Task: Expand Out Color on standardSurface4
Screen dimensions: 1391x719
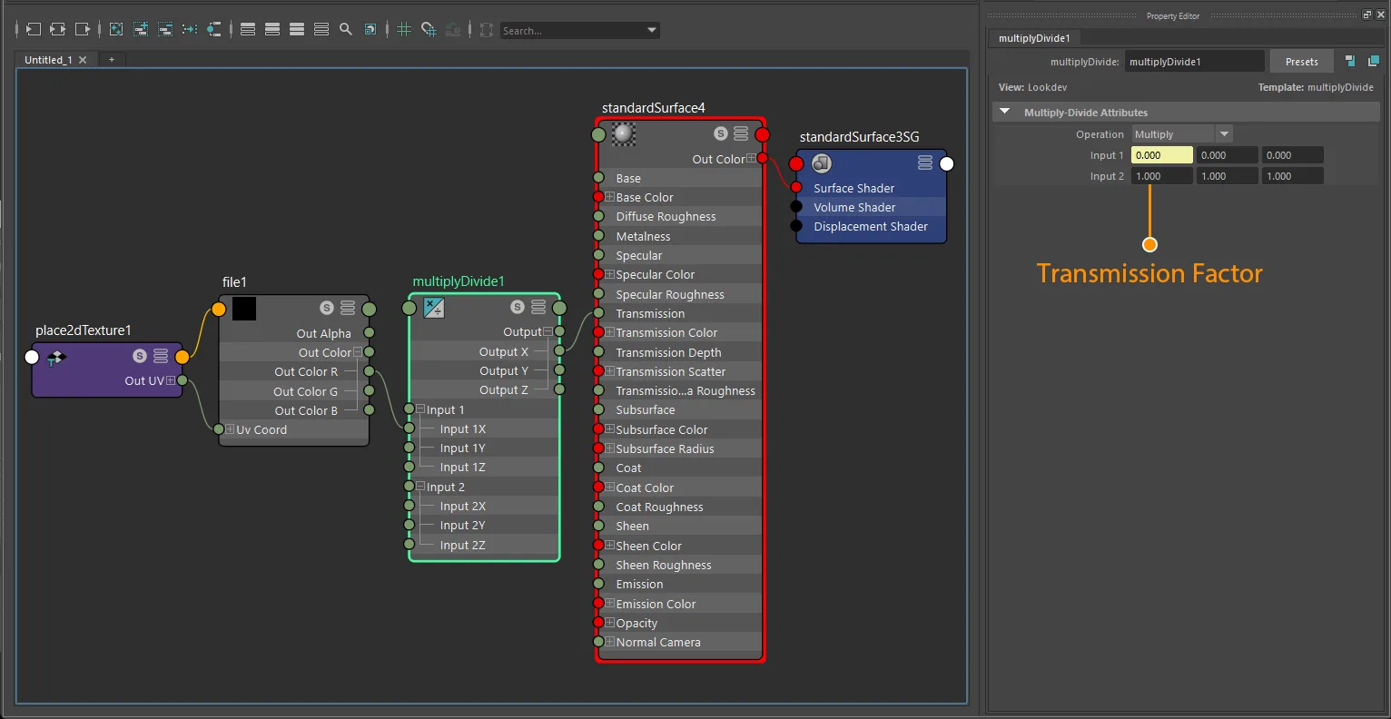Action: pos(751,159)
